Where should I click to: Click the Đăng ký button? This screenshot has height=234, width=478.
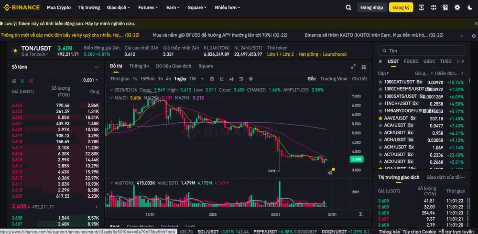[401, 7]
